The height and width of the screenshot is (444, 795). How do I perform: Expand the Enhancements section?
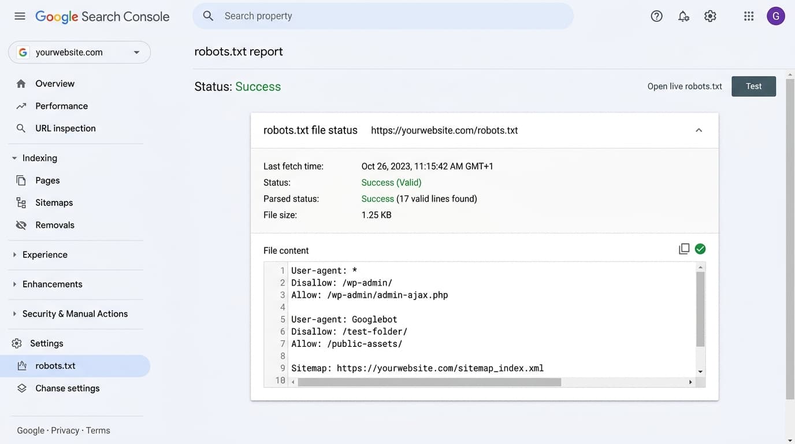point(14,284)
